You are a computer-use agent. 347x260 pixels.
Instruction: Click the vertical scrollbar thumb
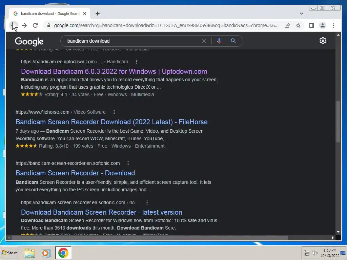pyautogui.click(x=338, y=121)
